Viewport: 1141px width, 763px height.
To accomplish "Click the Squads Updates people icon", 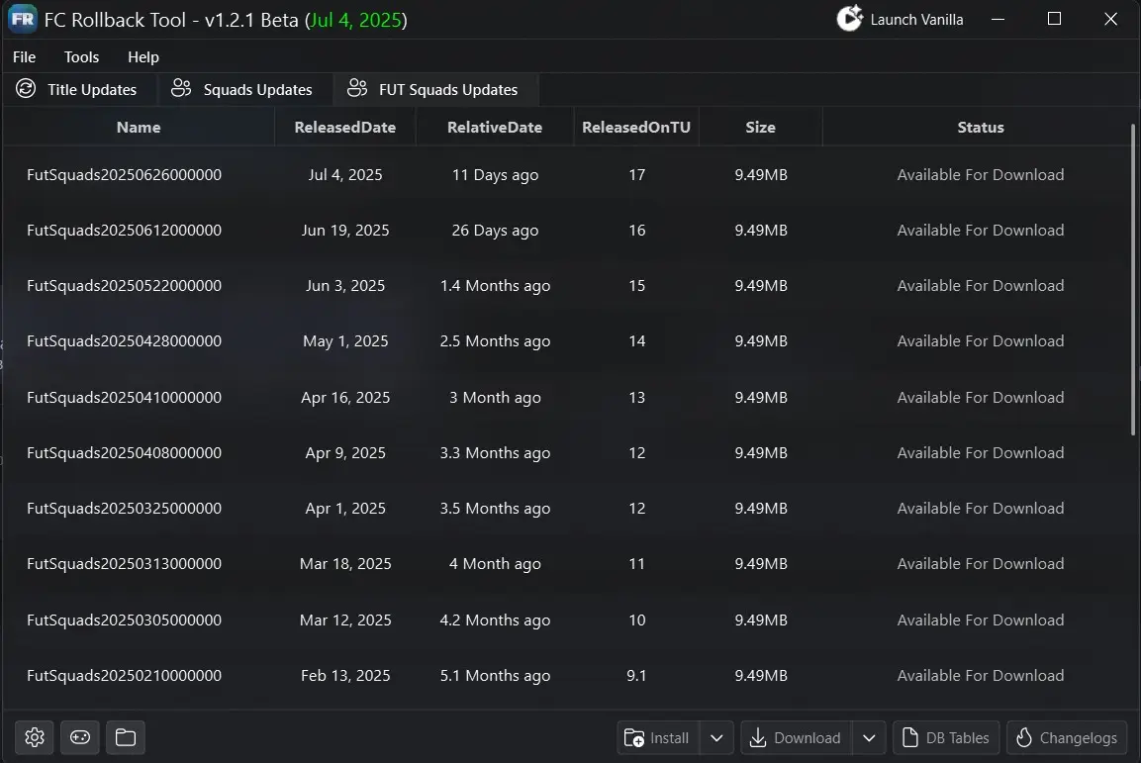I will [181, 89].
